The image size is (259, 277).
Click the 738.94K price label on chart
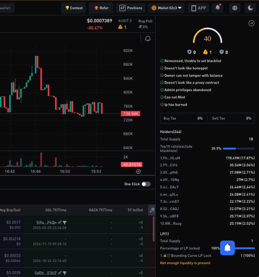pos(130,114)
